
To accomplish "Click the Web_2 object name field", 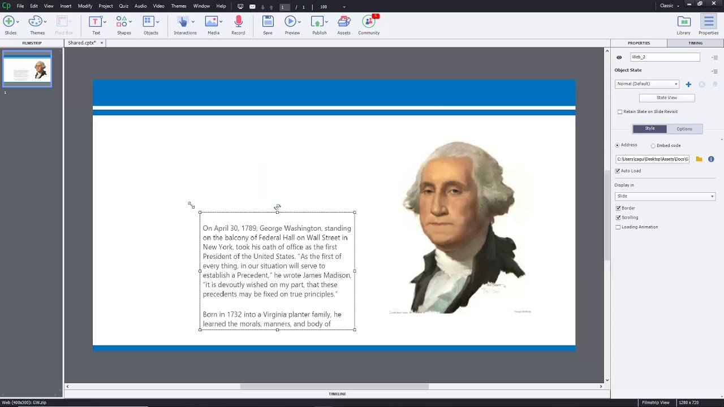I will point(665,57).
